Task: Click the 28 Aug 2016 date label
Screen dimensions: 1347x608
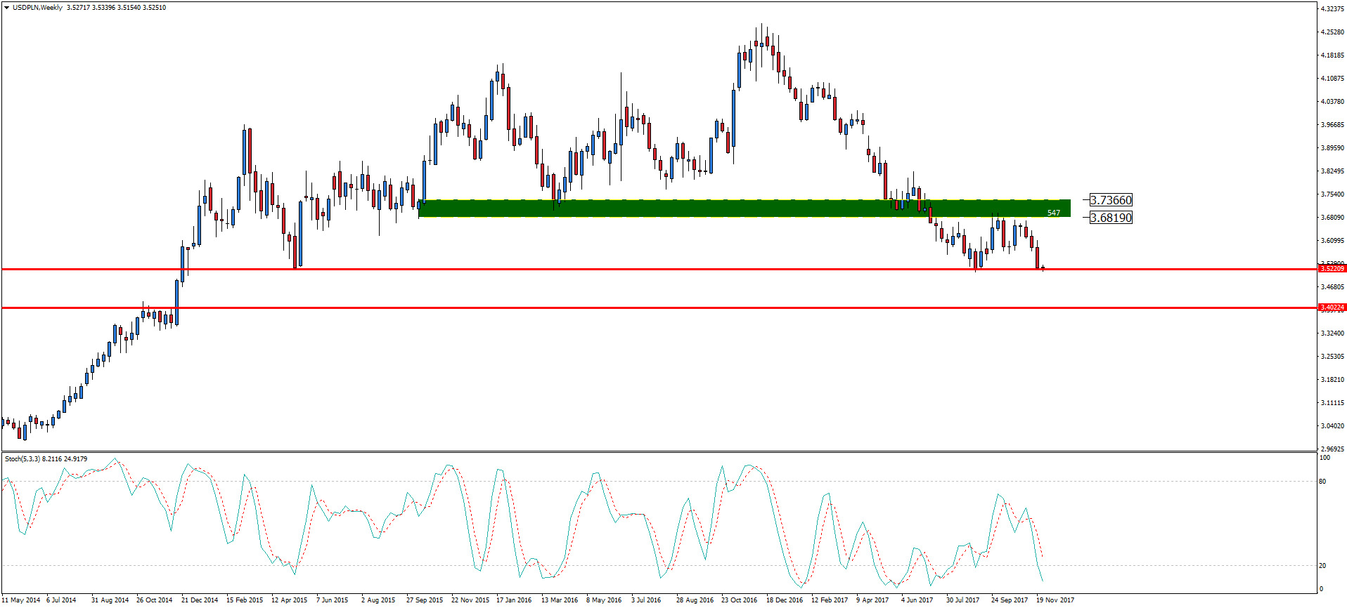Action: (x=695, y=600)
